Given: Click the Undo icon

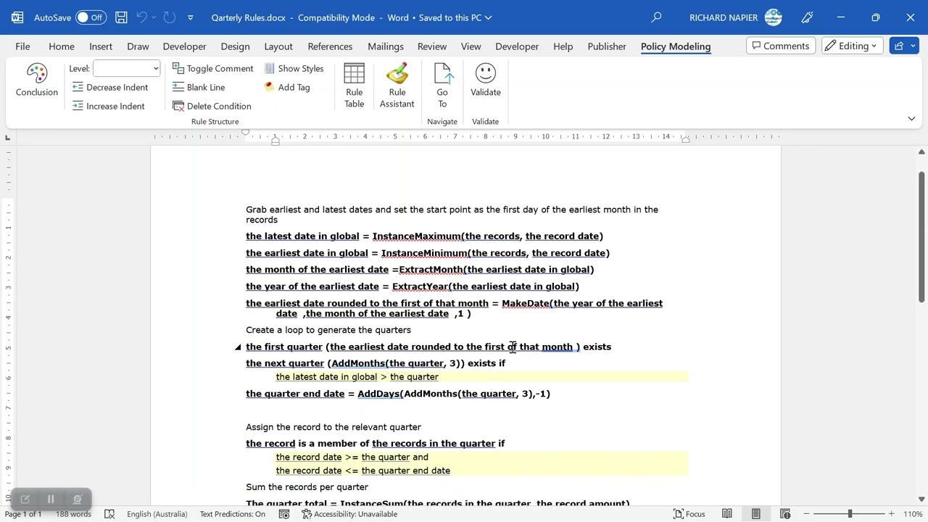Looking at the screenshot, I should point(142,17).
